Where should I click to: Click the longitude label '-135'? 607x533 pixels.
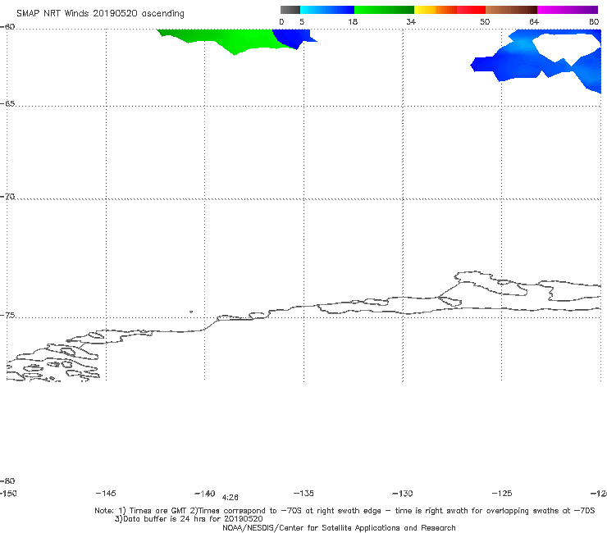303,493
